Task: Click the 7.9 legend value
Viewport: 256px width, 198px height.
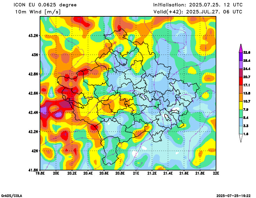Action: 246,110
